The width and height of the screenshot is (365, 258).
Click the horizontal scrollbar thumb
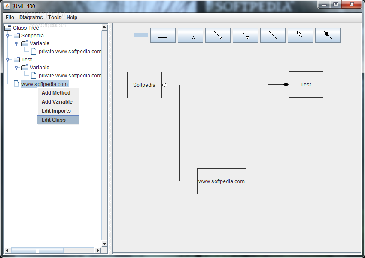pyautogui.click(x=37, y=250)
